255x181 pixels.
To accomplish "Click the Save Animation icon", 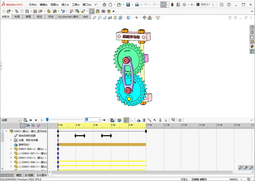I will pos(112,120).
